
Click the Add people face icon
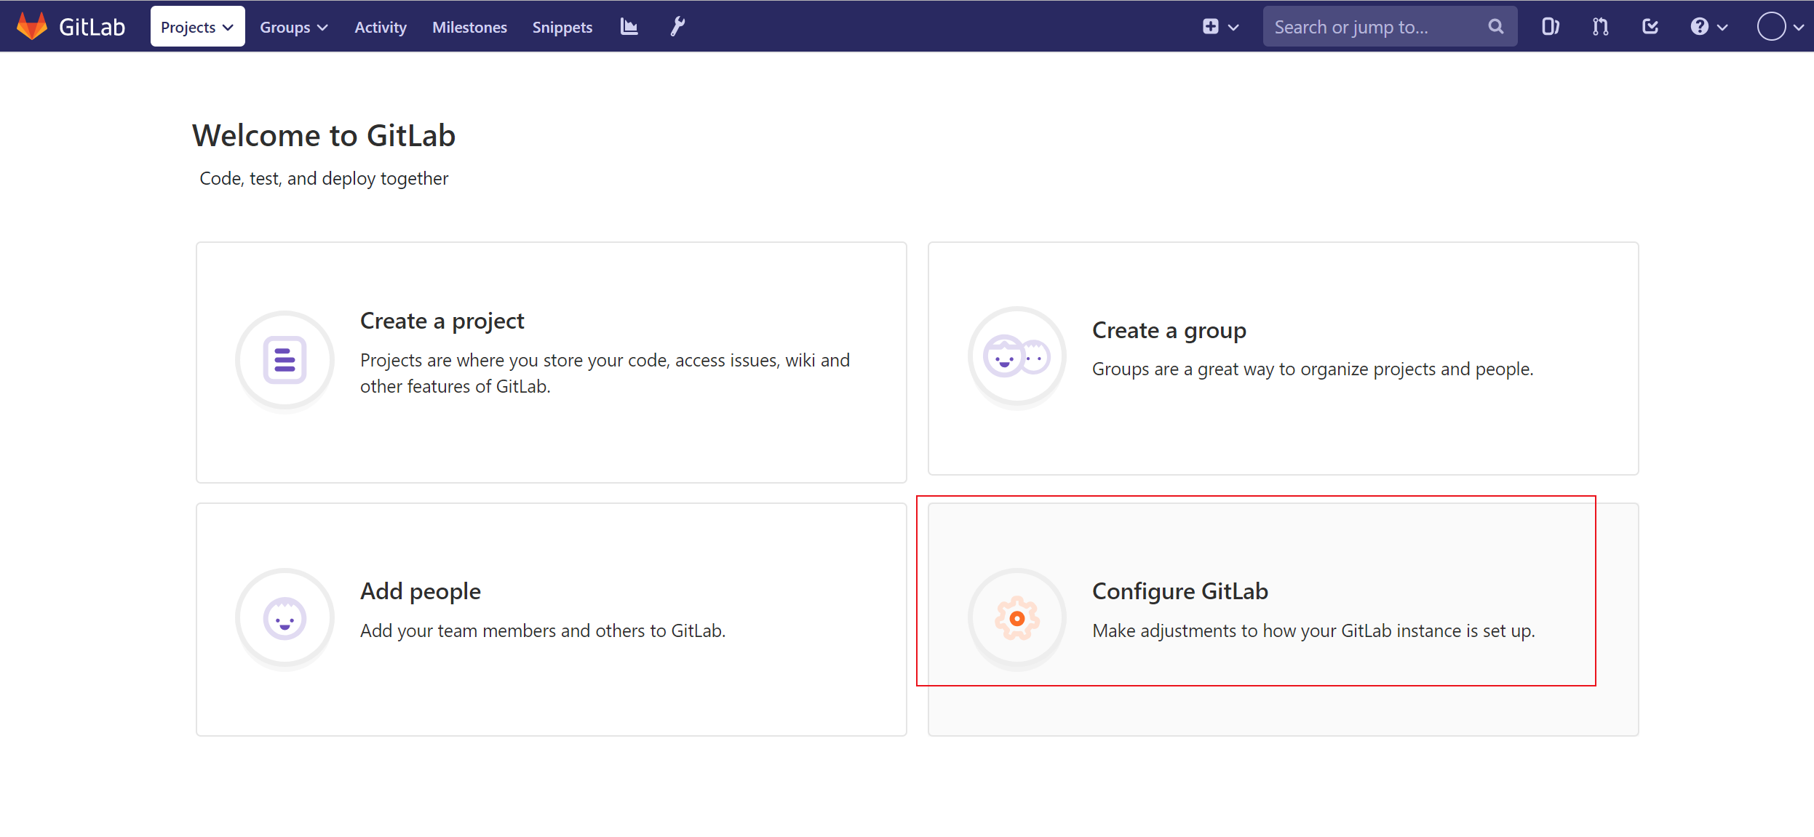pos(285,618)
